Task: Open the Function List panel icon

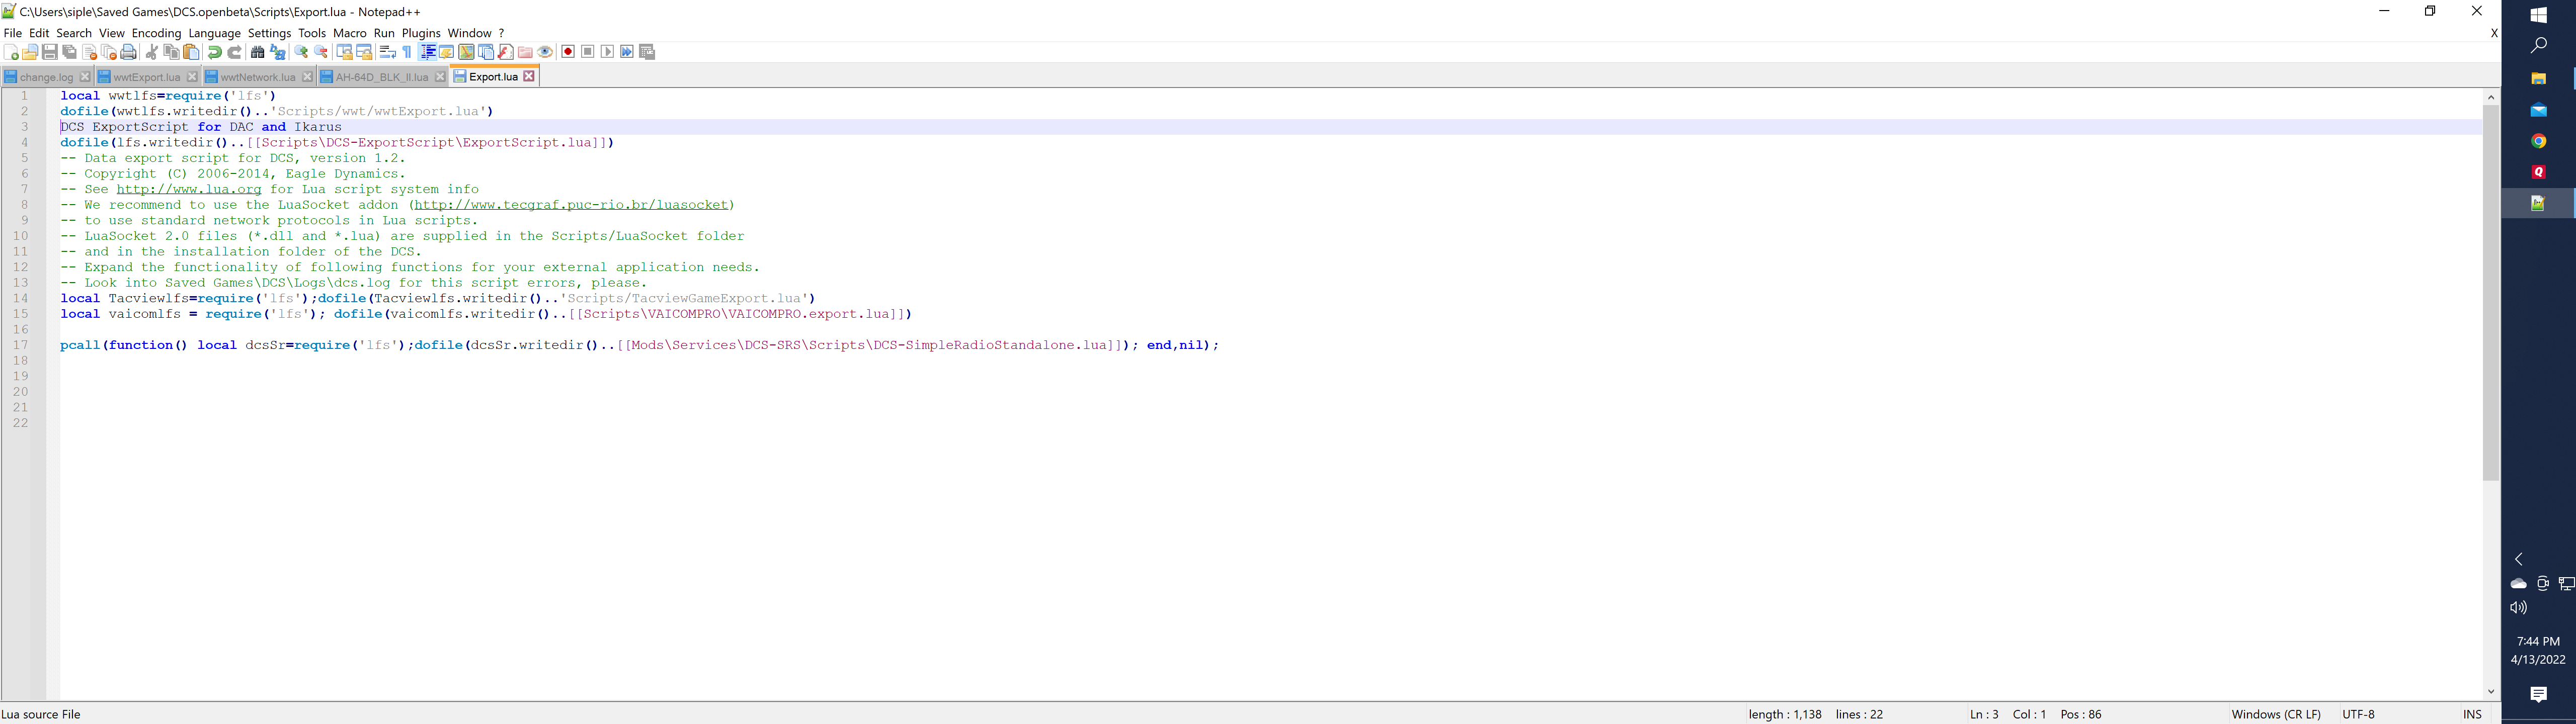Action: point(506,52)
